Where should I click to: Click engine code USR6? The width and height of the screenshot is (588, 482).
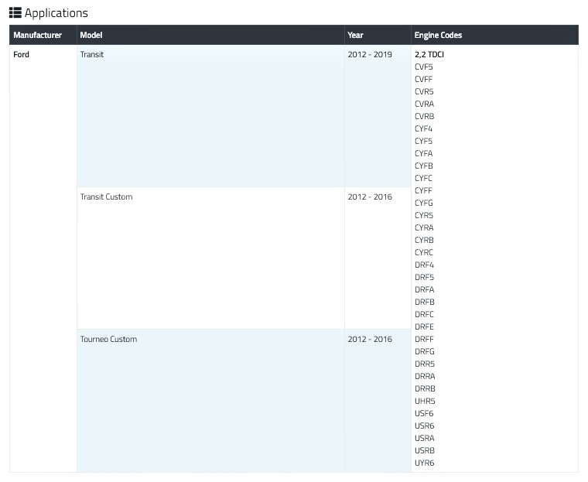[x=425, y=426]
